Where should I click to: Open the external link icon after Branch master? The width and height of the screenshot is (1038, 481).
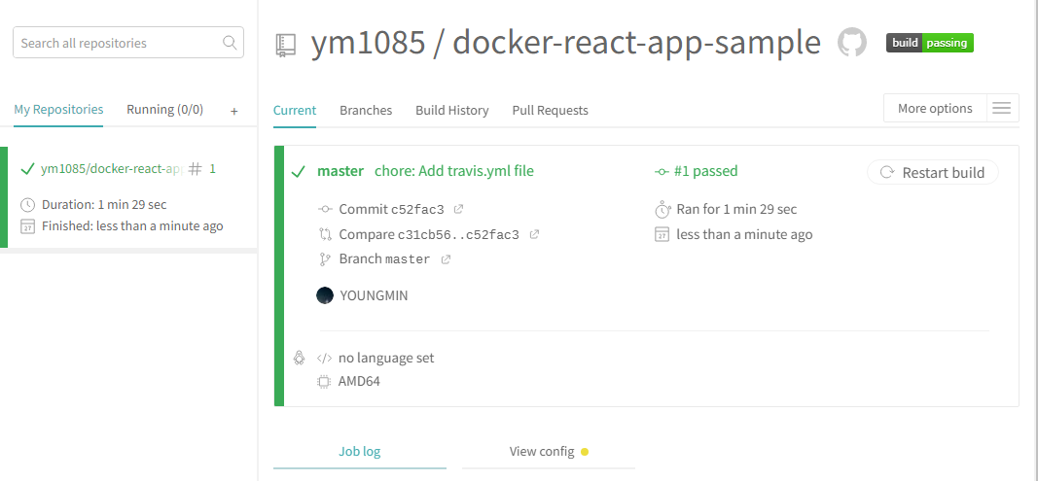(446, 259)
